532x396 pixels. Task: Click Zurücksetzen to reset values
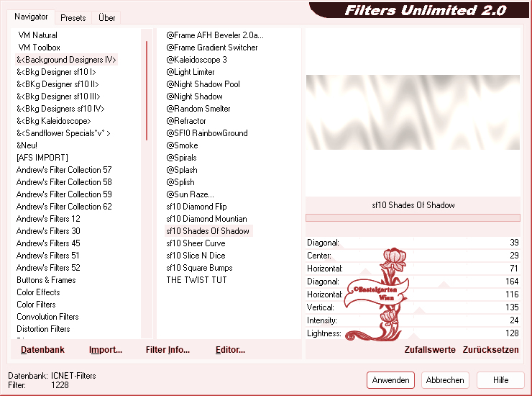(490, 350)
